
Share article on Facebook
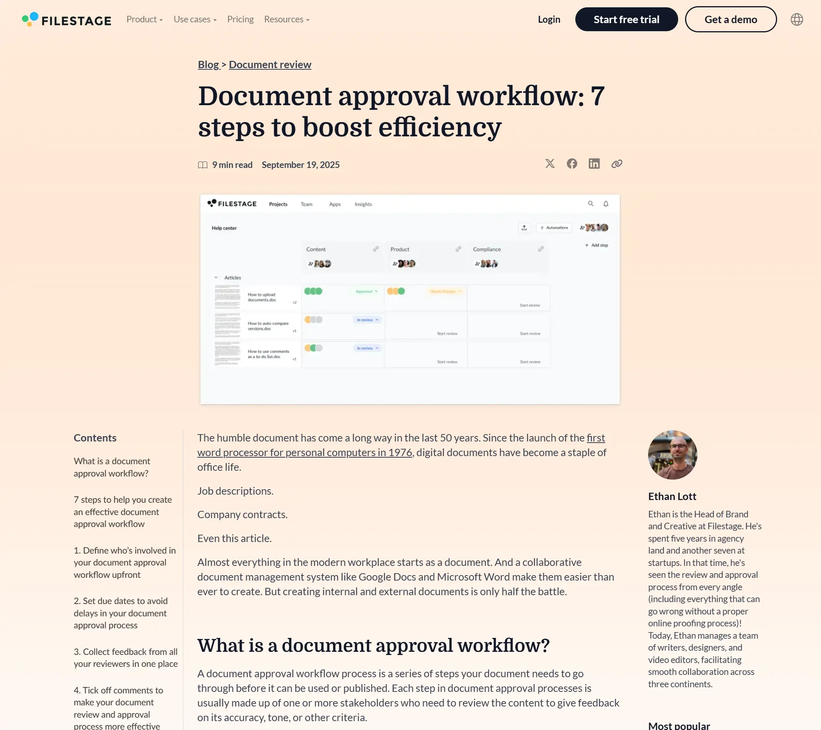tap(571, 163)
